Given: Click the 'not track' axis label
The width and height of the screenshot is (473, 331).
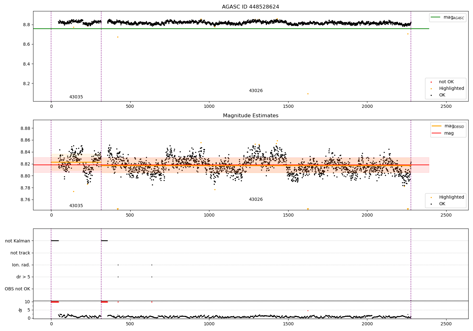Looking at the screenshot, I should coord(20,253).
